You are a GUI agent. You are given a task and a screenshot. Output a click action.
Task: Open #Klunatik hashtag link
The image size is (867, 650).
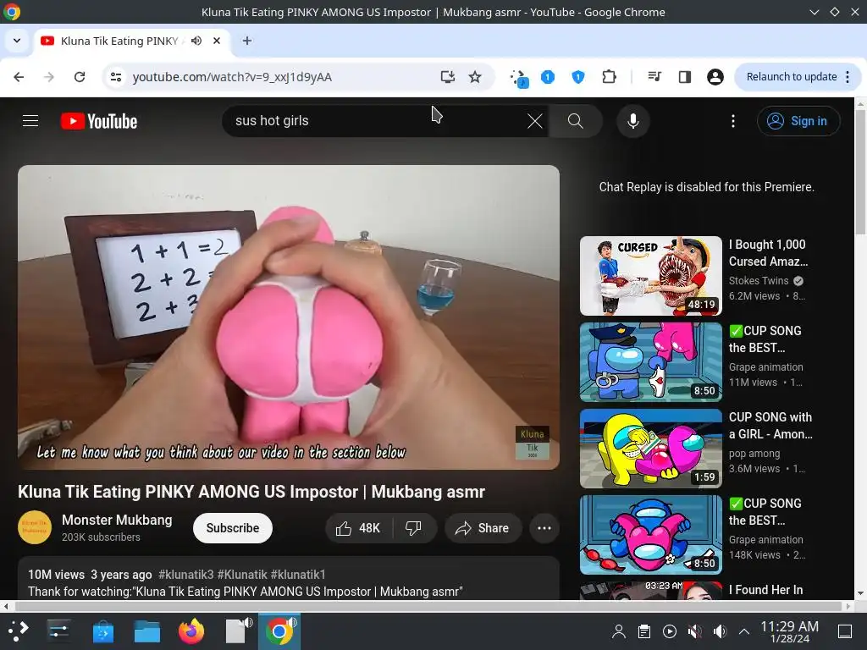tap(242, 575)
